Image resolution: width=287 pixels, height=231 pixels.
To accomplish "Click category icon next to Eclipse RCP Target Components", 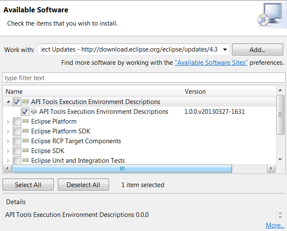I will click(26, 141).
